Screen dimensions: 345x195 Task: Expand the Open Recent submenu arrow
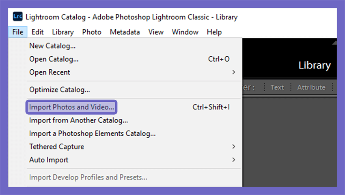click(234, 72)
